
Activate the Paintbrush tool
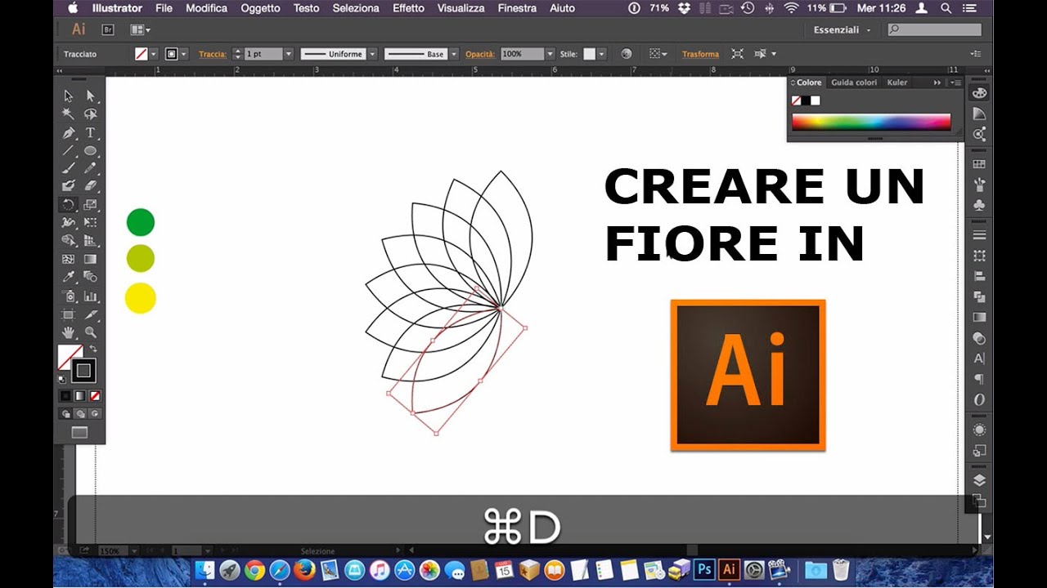pos(69,168)
